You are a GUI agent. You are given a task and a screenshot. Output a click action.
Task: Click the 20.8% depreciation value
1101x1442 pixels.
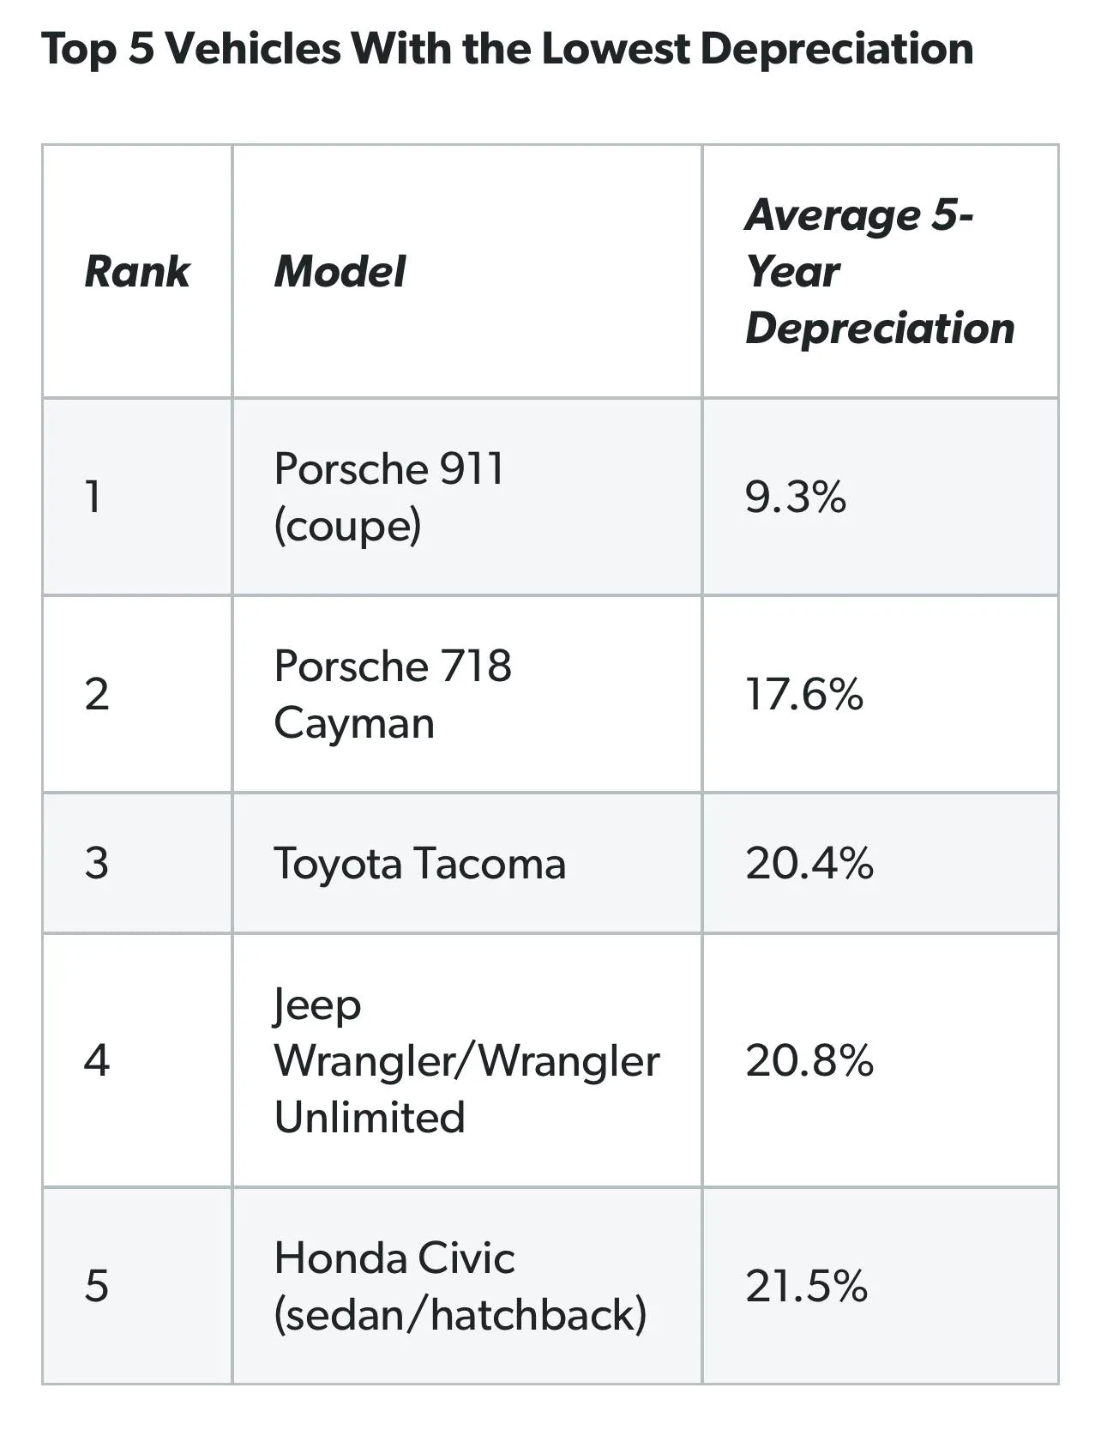coord(809,1061)
